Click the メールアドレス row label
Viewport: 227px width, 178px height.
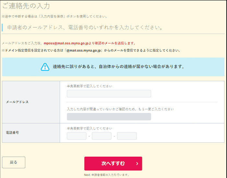[x=18, y=102]
